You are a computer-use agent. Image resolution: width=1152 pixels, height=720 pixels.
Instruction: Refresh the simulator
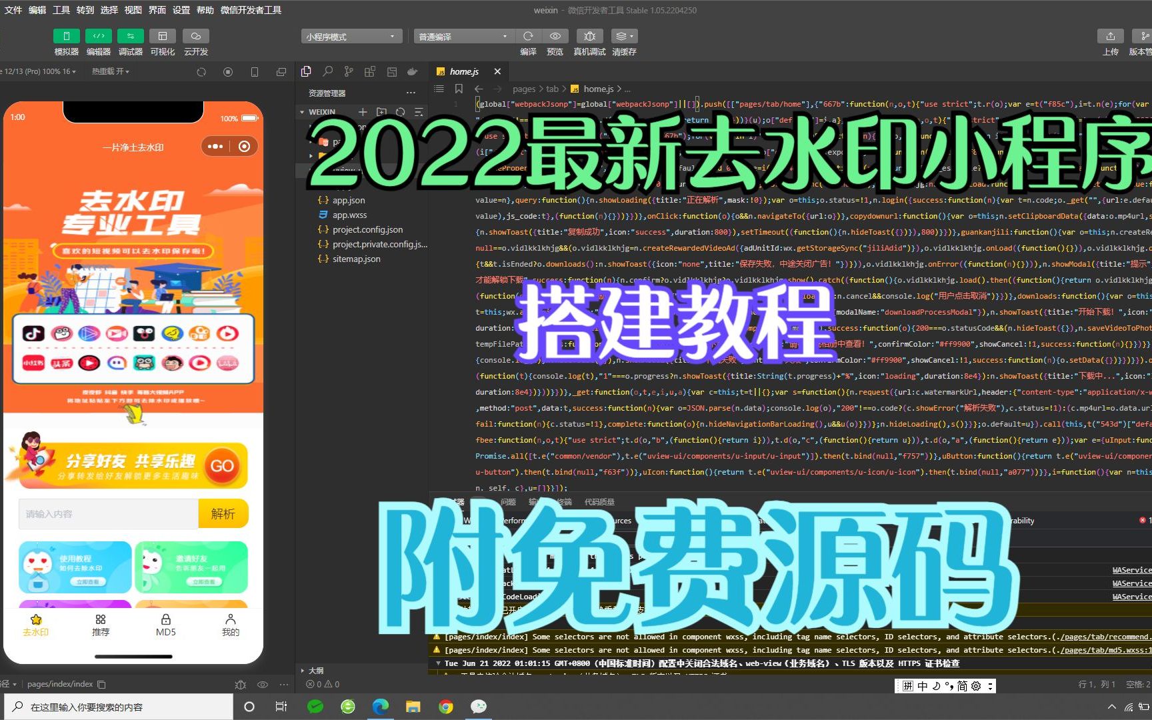201,72
